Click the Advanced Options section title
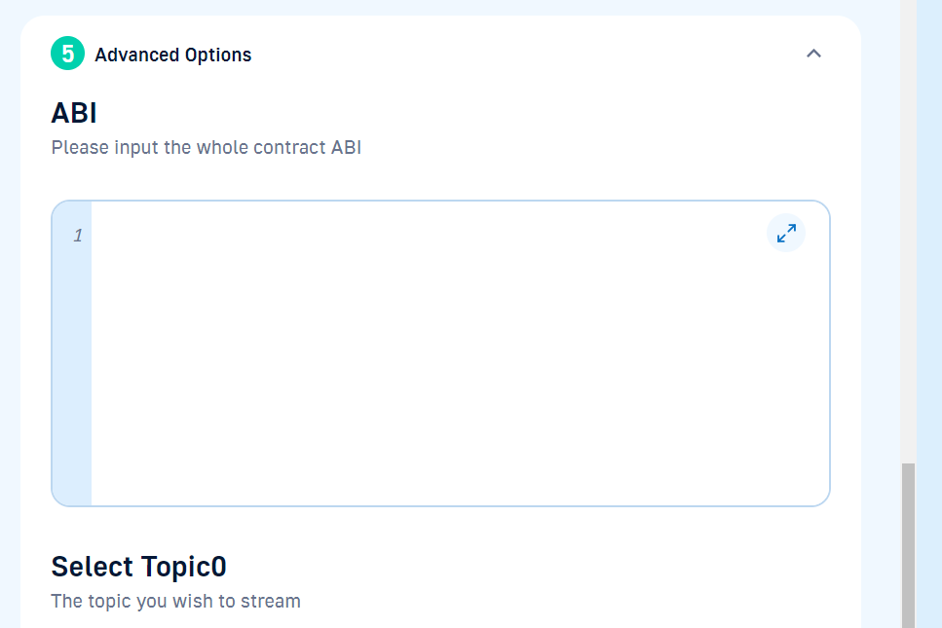942x628 pixels. pos(173,55)
